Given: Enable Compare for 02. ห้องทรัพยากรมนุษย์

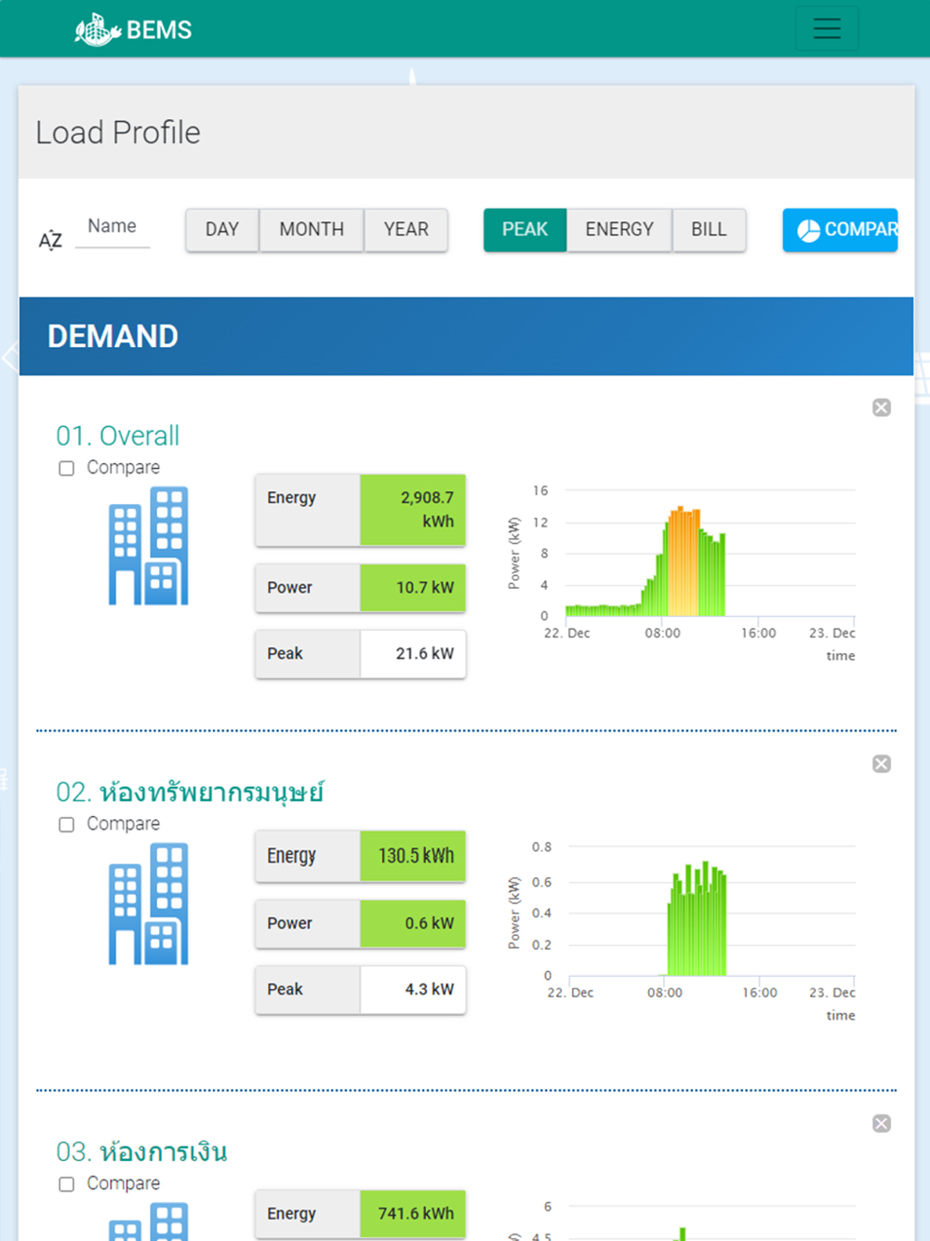Looking at the screenshot, I should point(67,824).
